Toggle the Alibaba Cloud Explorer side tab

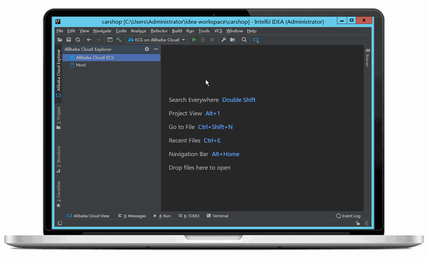click(58, 73)
